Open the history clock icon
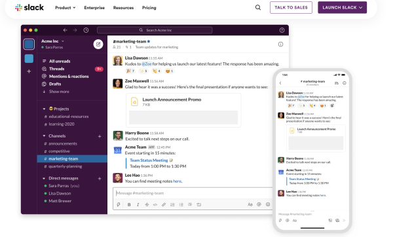Screen dimensions: 393x237 (86, 30)
